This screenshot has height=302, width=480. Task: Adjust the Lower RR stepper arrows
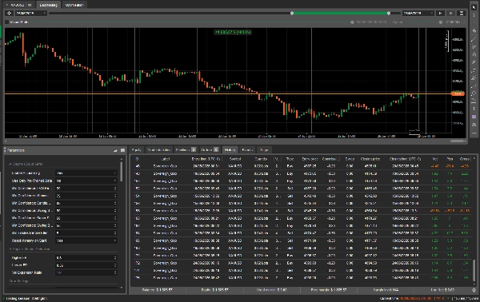(115, 265)
